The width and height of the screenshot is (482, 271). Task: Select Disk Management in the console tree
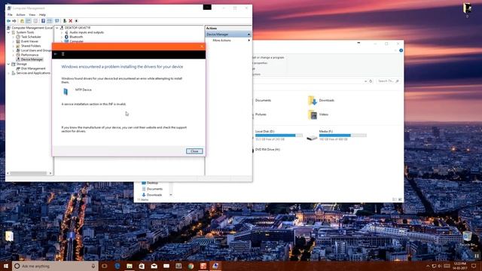pos(33,69)
